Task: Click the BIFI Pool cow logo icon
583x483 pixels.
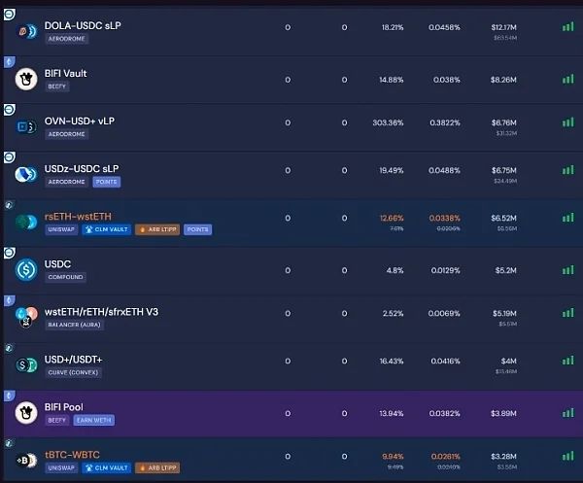Action: [26, 411]
